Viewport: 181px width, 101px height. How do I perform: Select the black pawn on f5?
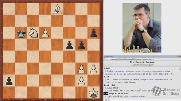pos(69,45)
